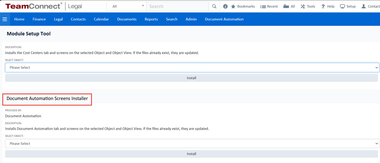Screen dimensions: 380x163
Task: Click Install button for Document Automation screens
Action: point(192,154)
